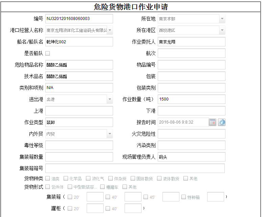
Task: Expand the 内外贸 dropdown
Action: [x=110, y=134]
